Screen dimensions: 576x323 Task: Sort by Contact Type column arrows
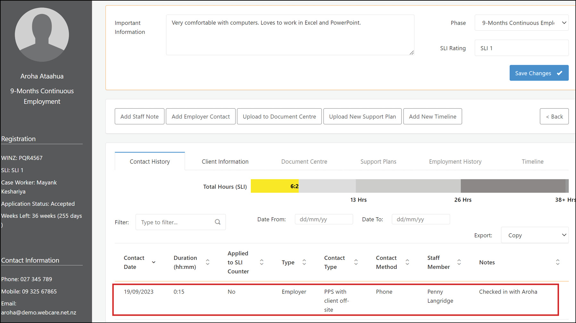(356, 262)
